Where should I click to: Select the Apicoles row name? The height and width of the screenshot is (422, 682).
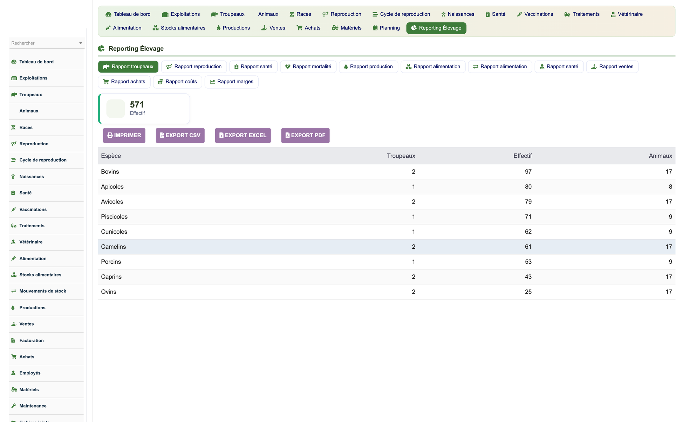112,187
